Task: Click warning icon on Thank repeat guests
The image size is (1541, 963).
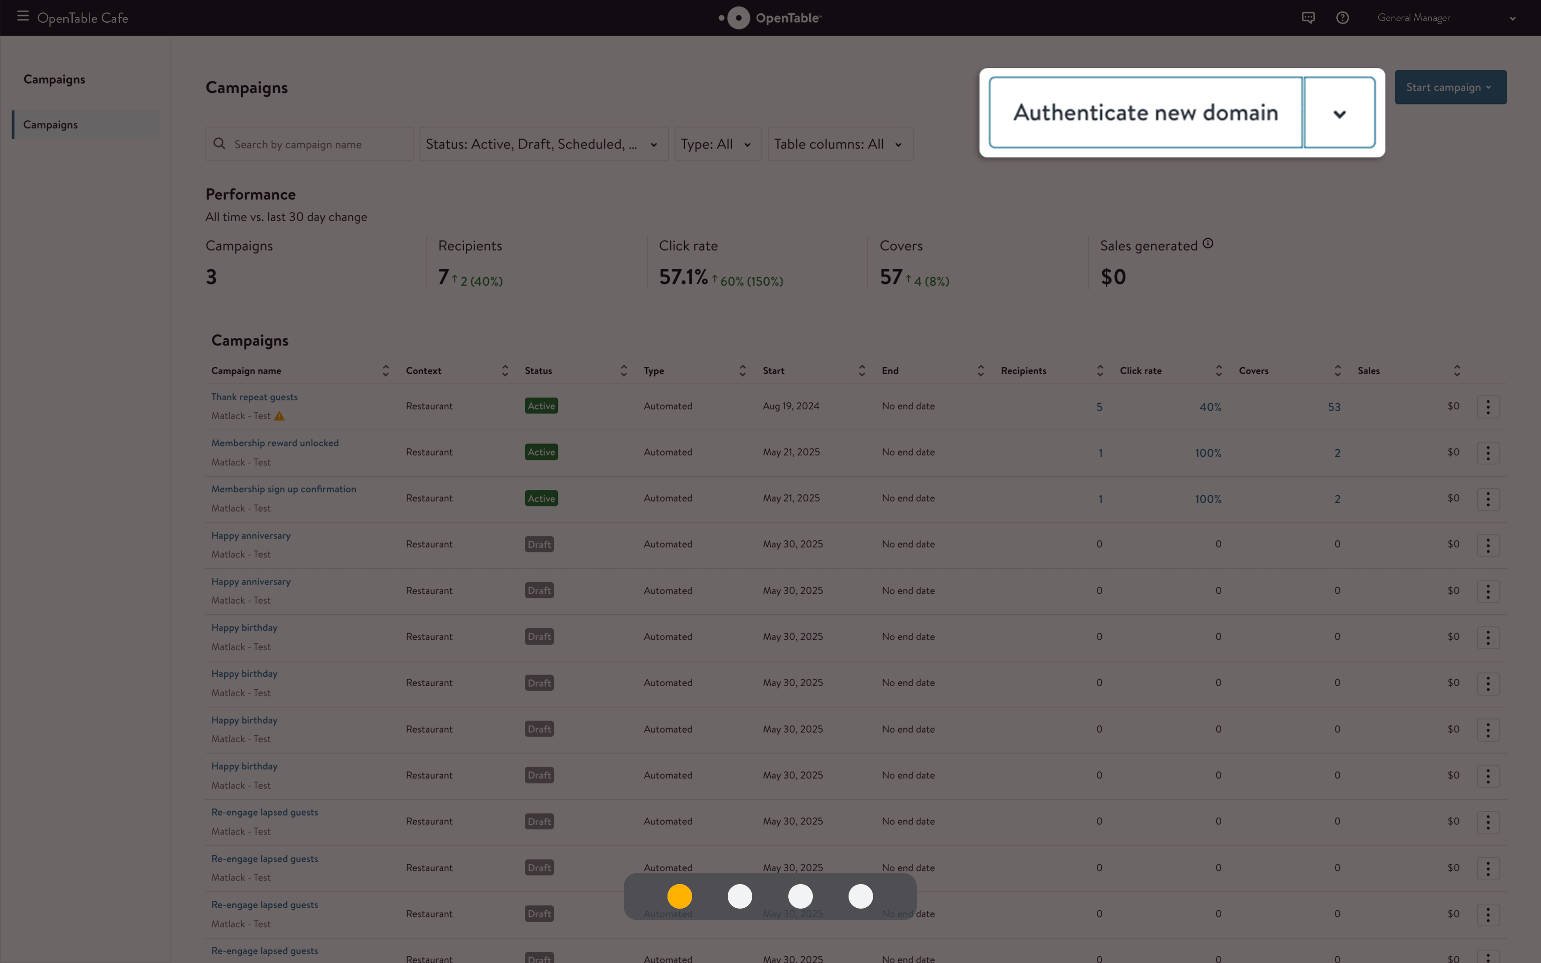Action: pos(279,416)
